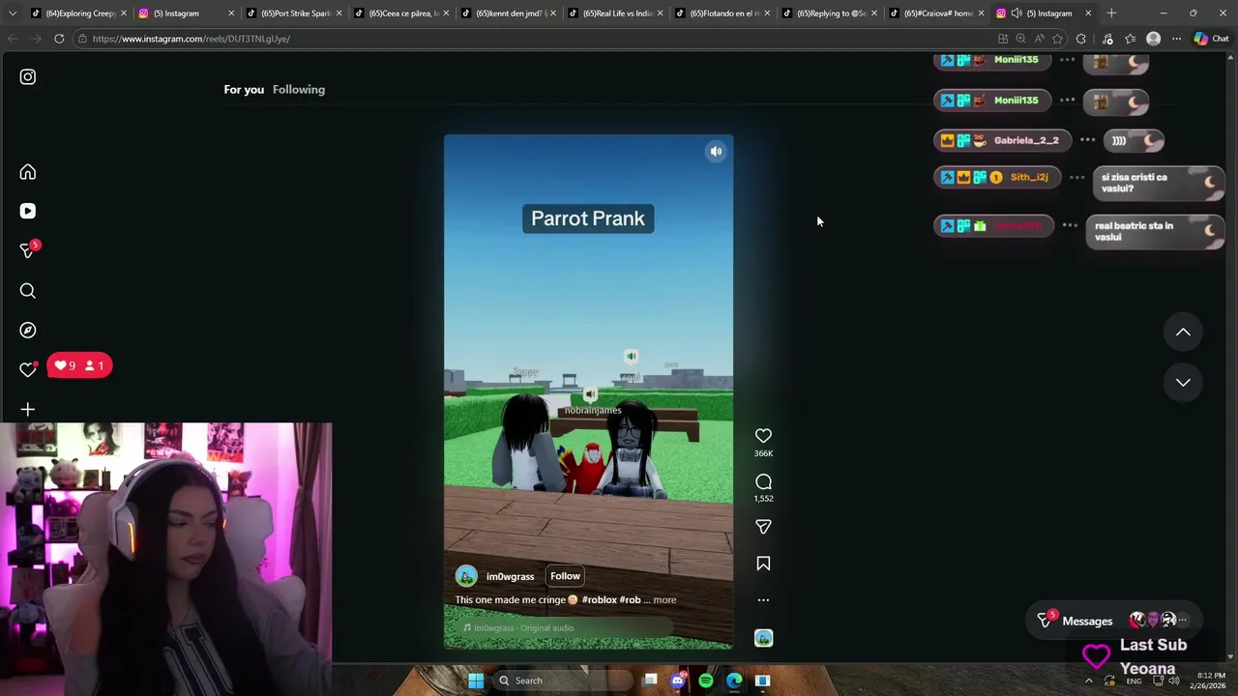The height and width of the screenshot is (696, 1238).
Task: Go to the previous reel with up chevron
Action: (1183, 332)
